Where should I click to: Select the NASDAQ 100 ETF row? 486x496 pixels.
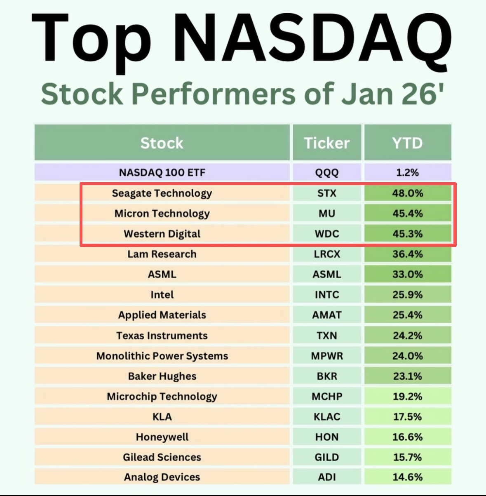(x=243, y=172)
